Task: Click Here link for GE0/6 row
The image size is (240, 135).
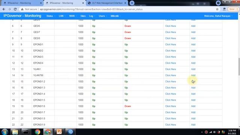Action: (x=170, y=26)
